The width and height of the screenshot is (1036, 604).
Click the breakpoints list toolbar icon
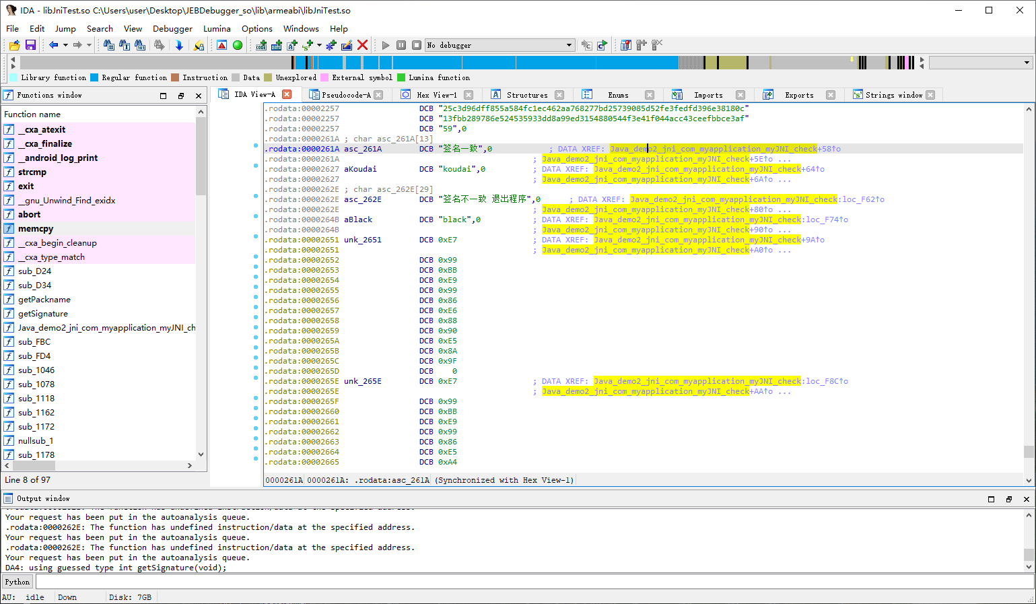coord(626,45)
